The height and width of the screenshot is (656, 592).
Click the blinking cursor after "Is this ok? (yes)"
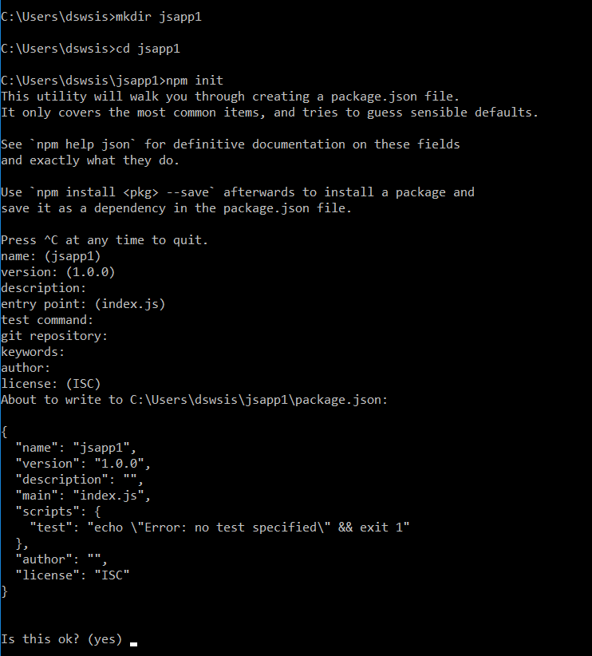click(x=133, y=642)
